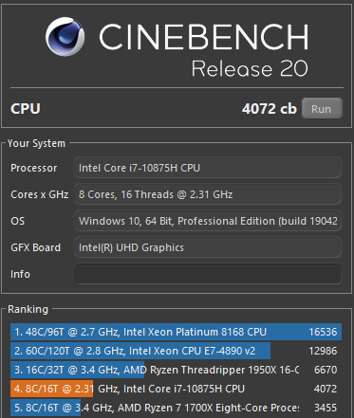This screenshot has width=354, height=418.
Task: Select the Ryzen 7 1700X ranking entry
Action: click(176, 408)
